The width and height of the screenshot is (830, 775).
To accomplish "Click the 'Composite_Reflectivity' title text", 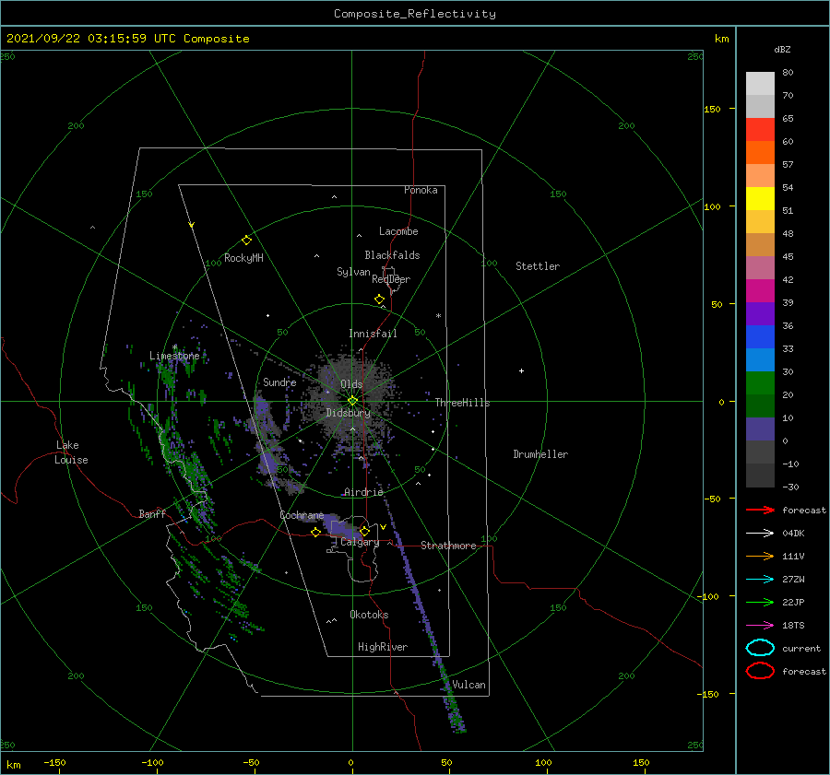I will click(x=414, y=14).
